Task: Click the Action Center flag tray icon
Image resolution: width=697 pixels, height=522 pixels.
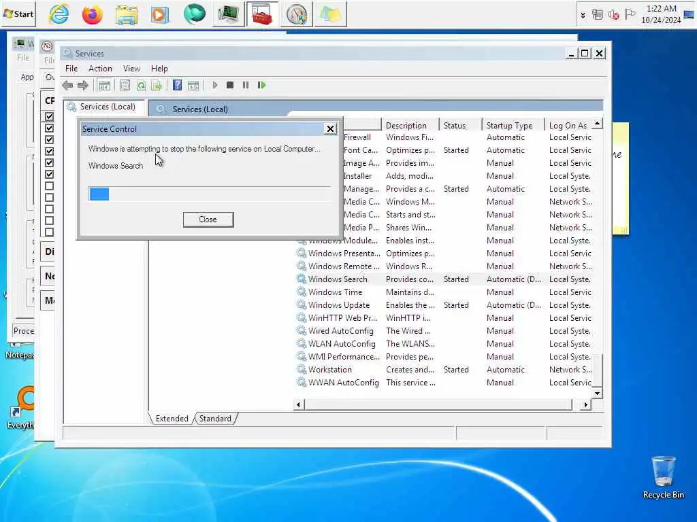Action: (x=630, y=15)
